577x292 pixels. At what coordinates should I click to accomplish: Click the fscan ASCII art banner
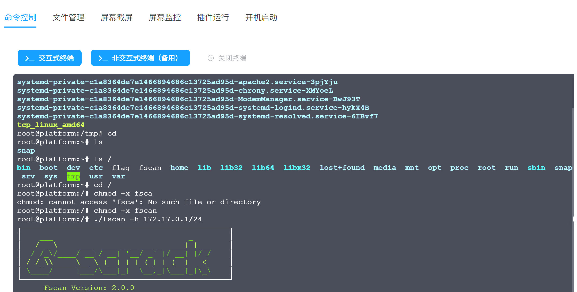125,253
